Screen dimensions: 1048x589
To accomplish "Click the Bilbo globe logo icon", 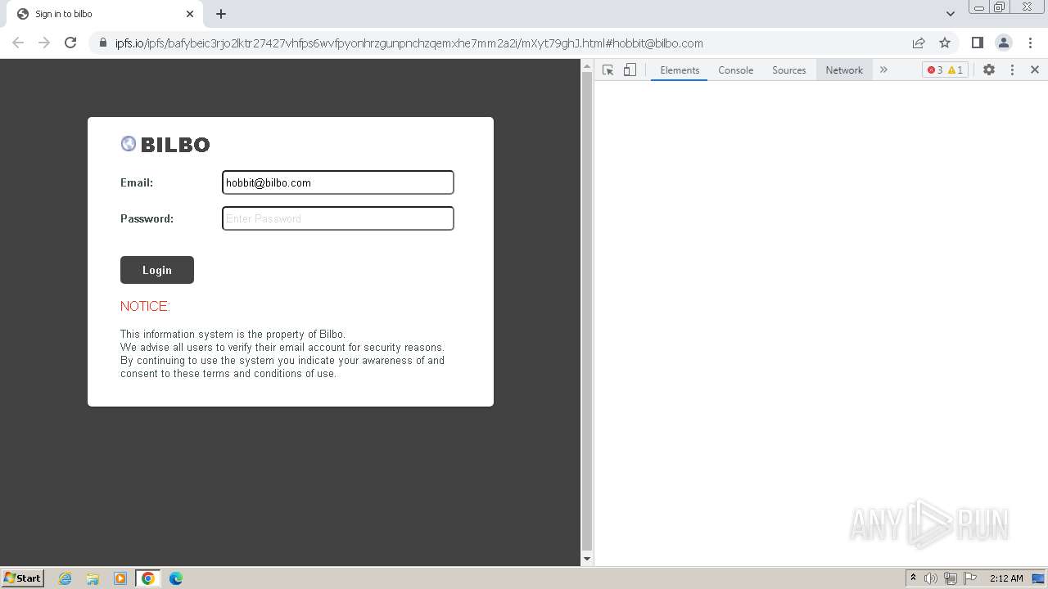I will pyautogui.click(x=129, y=144).
